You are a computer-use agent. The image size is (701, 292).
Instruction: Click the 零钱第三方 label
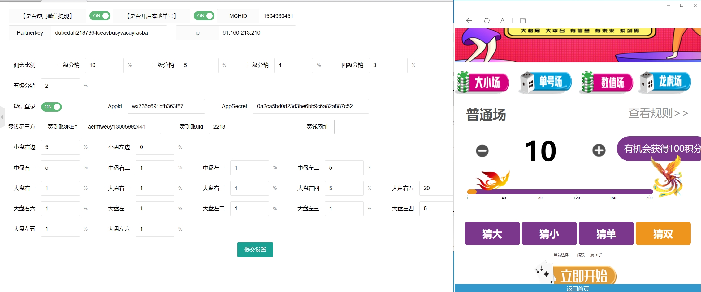(22, 127)
